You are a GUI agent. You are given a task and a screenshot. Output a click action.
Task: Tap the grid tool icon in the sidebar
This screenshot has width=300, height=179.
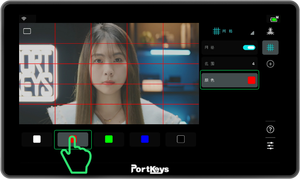(x=270, y=48)
